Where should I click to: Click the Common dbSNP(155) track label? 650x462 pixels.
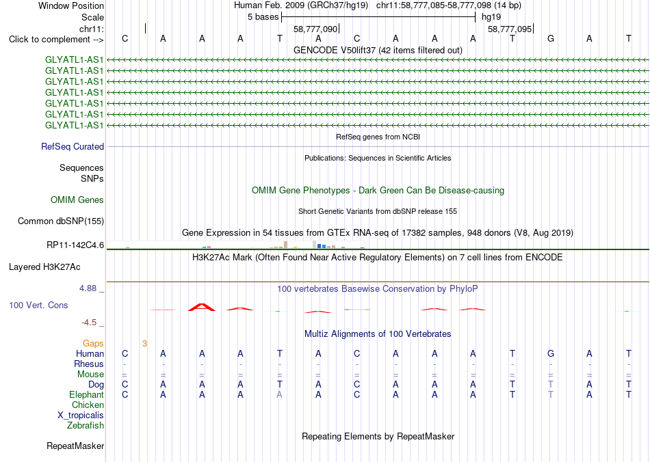[x=61, y=221]
